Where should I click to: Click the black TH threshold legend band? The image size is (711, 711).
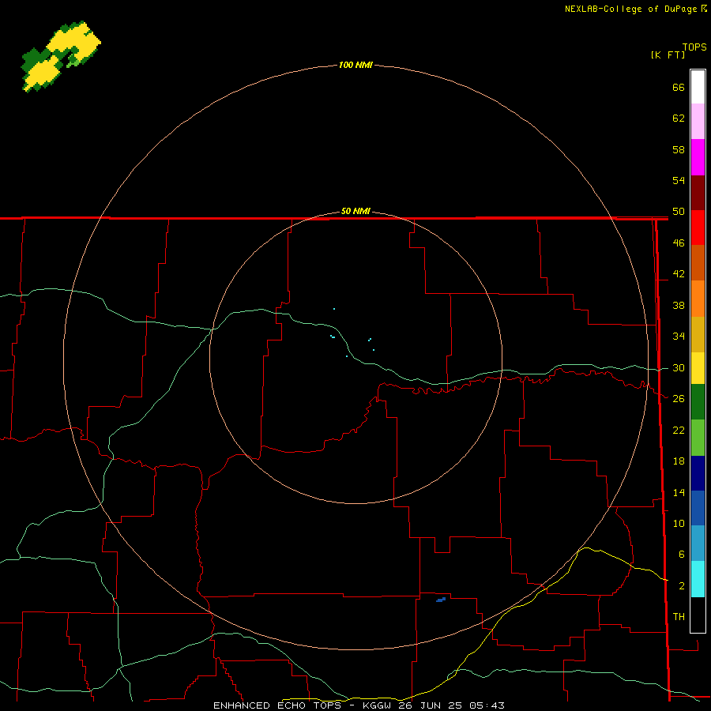698,615
